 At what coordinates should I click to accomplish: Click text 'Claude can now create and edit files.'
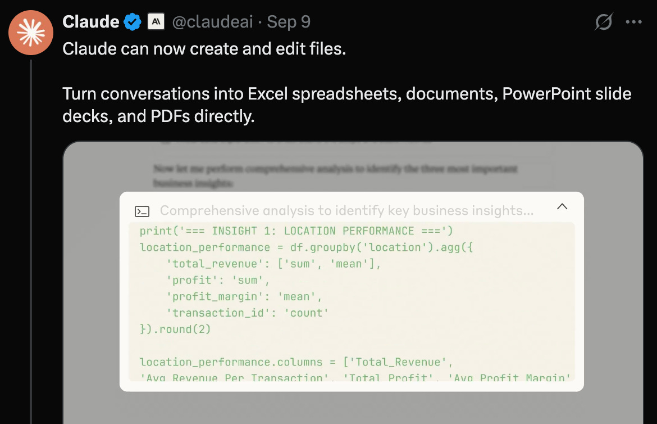coord(204,49)
